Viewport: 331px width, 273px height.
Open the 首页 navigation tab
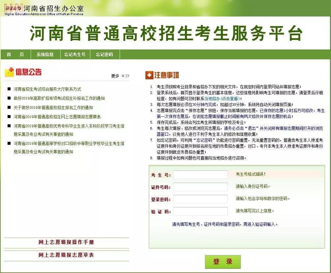tap(15, 54)
